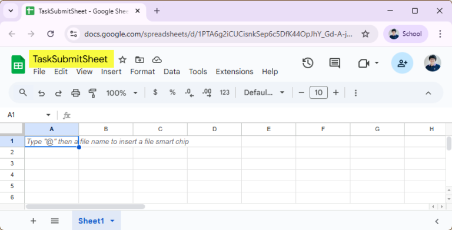This screenshot has width=452, height=230.
Task: Open the Extensions menu
Action: click(x=235, y=72)
